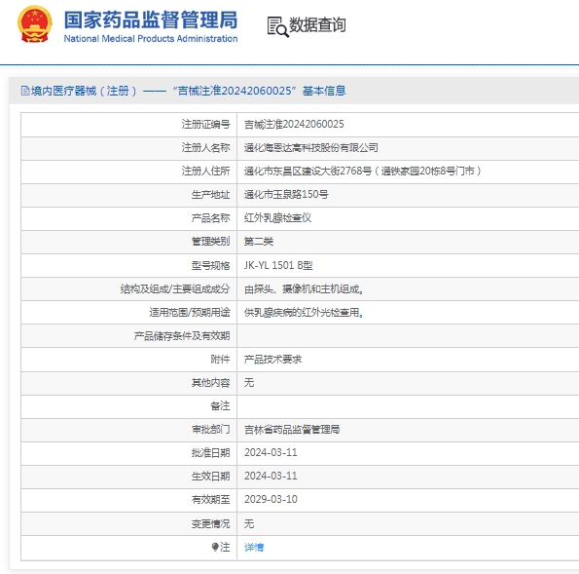Click registration number value 吉械注准20242060025 in table

(294, 125)
